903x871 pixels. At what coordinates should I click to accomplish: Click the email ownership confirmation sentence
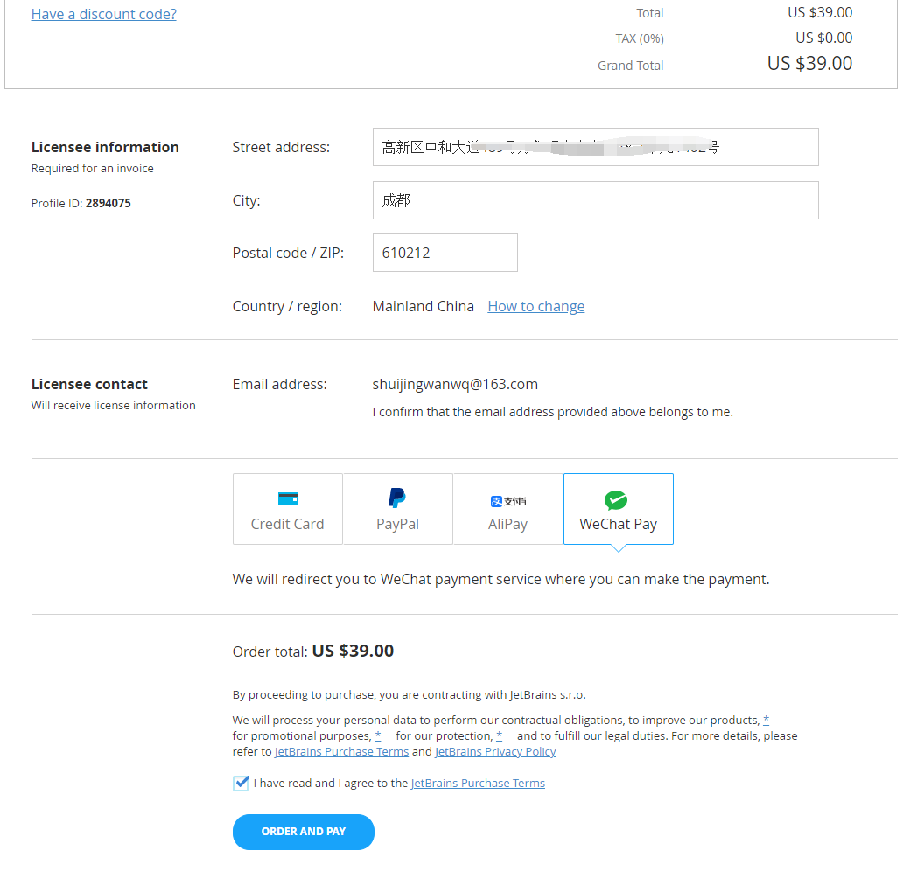[x=552, y=412]
